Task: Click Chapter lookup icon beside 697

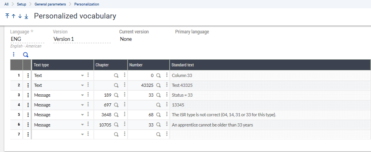Action: 116,105
